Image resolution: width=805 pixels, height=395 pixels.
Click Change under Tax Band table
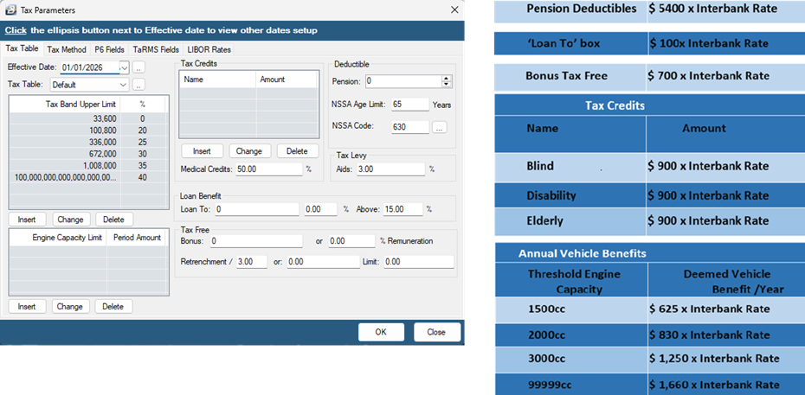tap(70, 220)
